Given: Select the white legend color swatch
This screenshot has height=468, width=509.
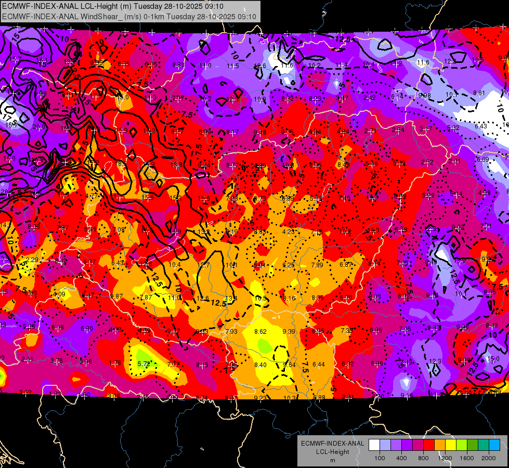Looking at the screenshot, I should (374, 445).
